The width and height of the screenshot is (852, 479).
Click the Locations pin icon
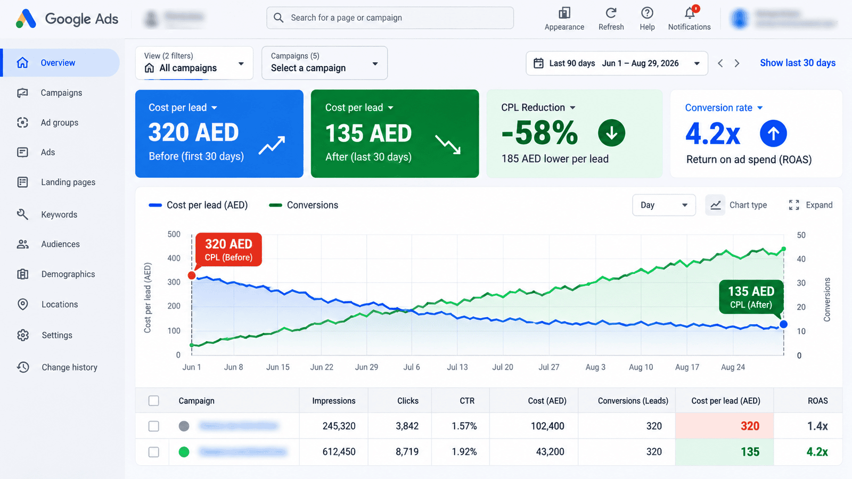22,304
